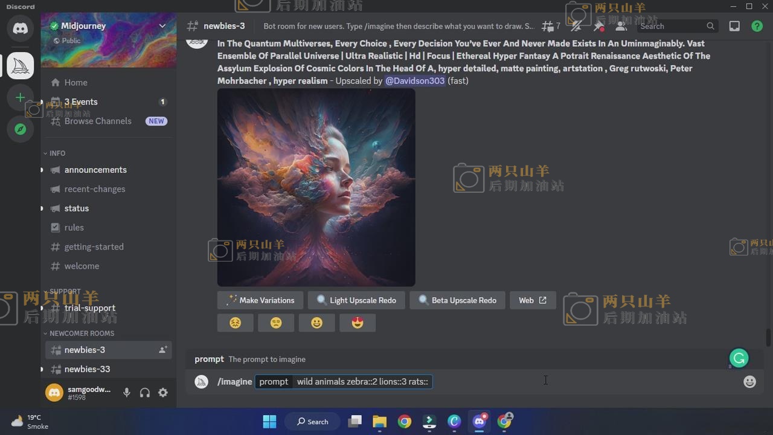Image resolution: width=773 pixels, height=435 pixels.
Task: Open the announcements channel
Action: [x=95, y=170]
